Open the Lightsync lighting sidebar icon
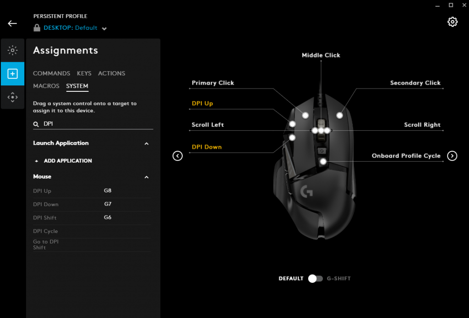Image resolution: width=469 pixels, height=318 pixels. click(x=12, y=50)
